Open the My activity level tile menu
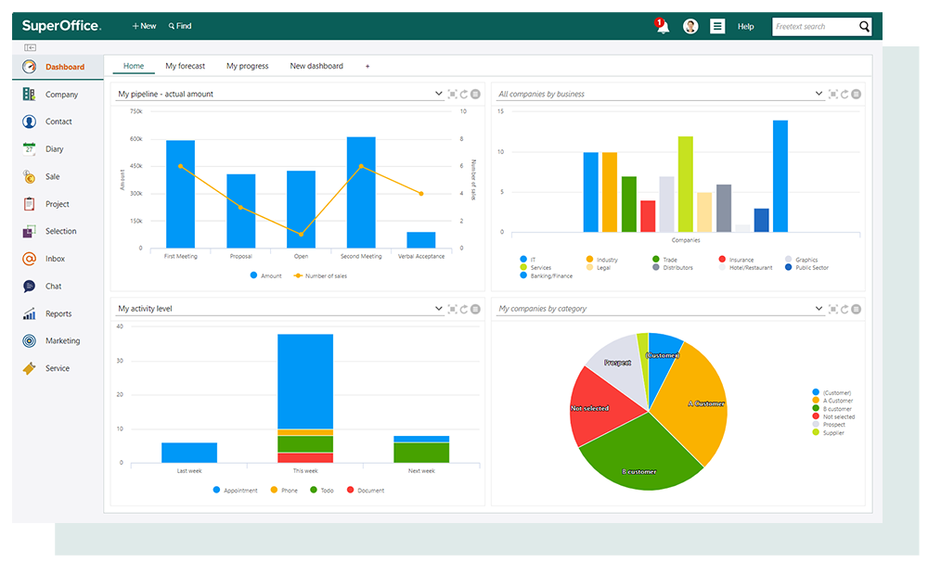This screenshot has height=575, width=928. pos(475,309)
